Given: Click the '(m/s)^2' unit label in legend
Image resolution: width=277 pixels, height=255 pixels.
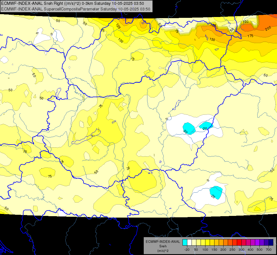Looking at the screenshot, I should pyautogui.click(x=163, y=251).
